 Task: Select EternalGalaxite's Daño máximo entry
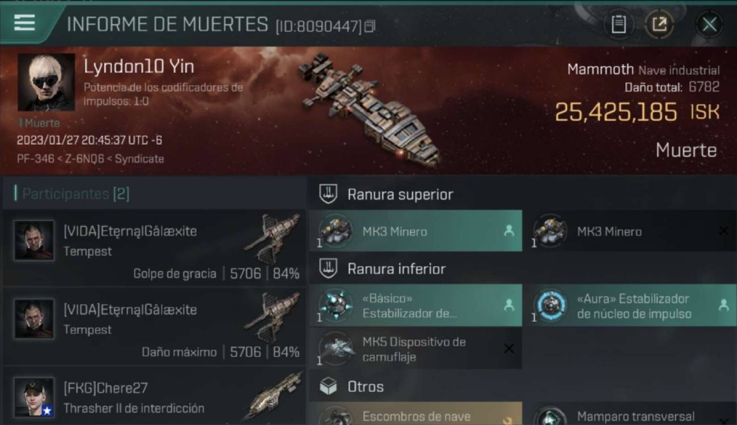154,326
